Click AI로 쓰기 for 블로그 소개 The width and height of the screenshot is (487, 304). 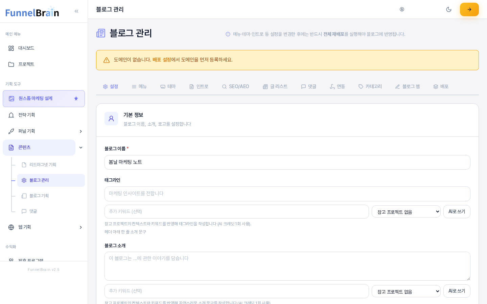(457, 291)
